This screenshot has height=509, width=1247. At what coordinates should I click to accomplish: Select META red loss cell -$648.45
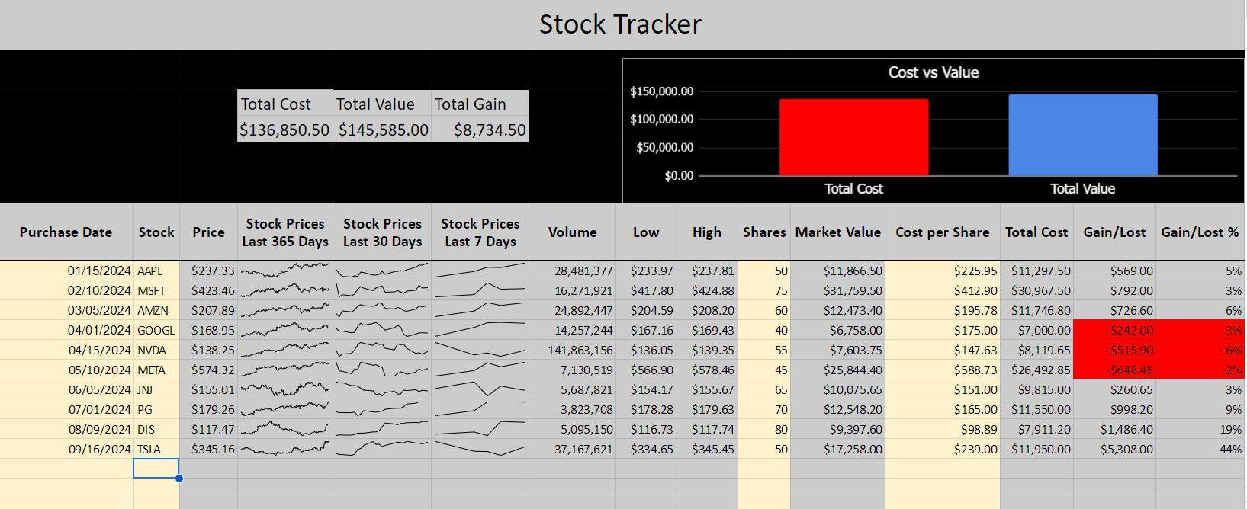pos(1114,370)
